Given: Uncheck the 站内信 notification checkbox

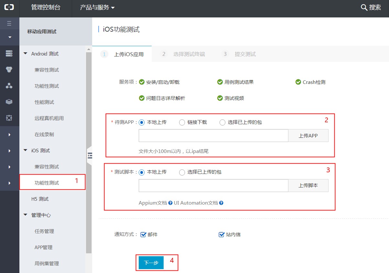Looking at the screenshot, I should point(222,235).
